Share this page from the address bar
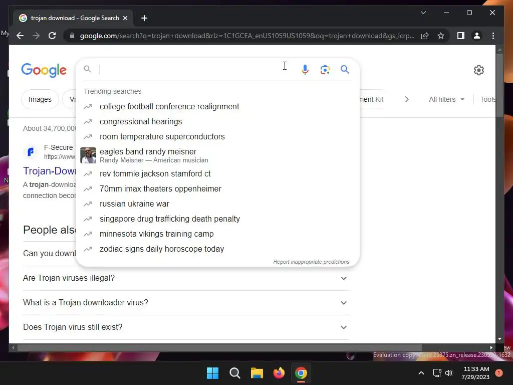The image size is (513, 385). point(425,36)
